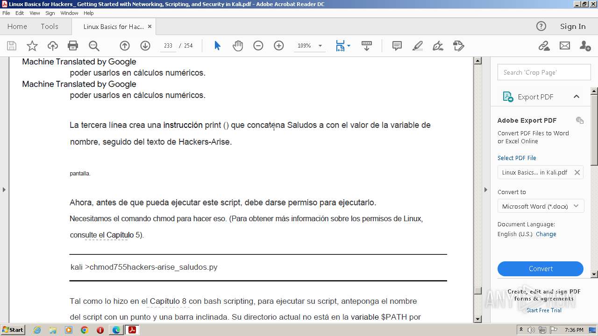Change the document language link

coord(546,234)
